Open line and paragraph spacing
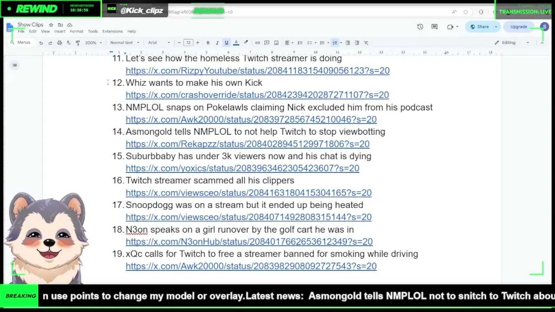Screen dimensions: 555x312 (x=300, y=42)
